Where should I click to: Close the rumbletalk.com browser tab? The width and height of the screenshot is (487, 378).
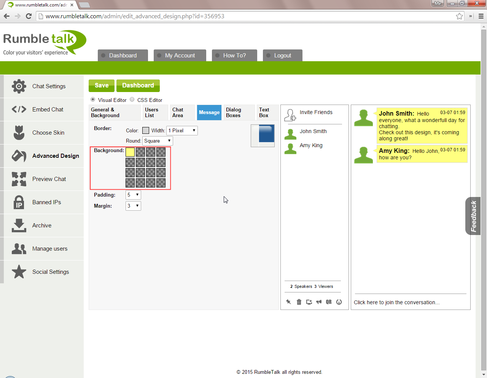[x=72, y=5]
